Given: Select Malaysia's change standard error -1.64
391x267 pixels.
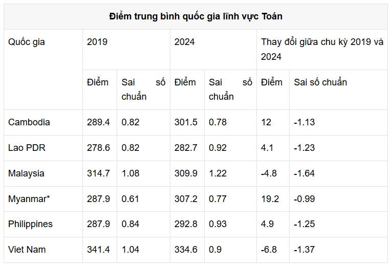Looking at the screenshot, I should pos(304,173).
